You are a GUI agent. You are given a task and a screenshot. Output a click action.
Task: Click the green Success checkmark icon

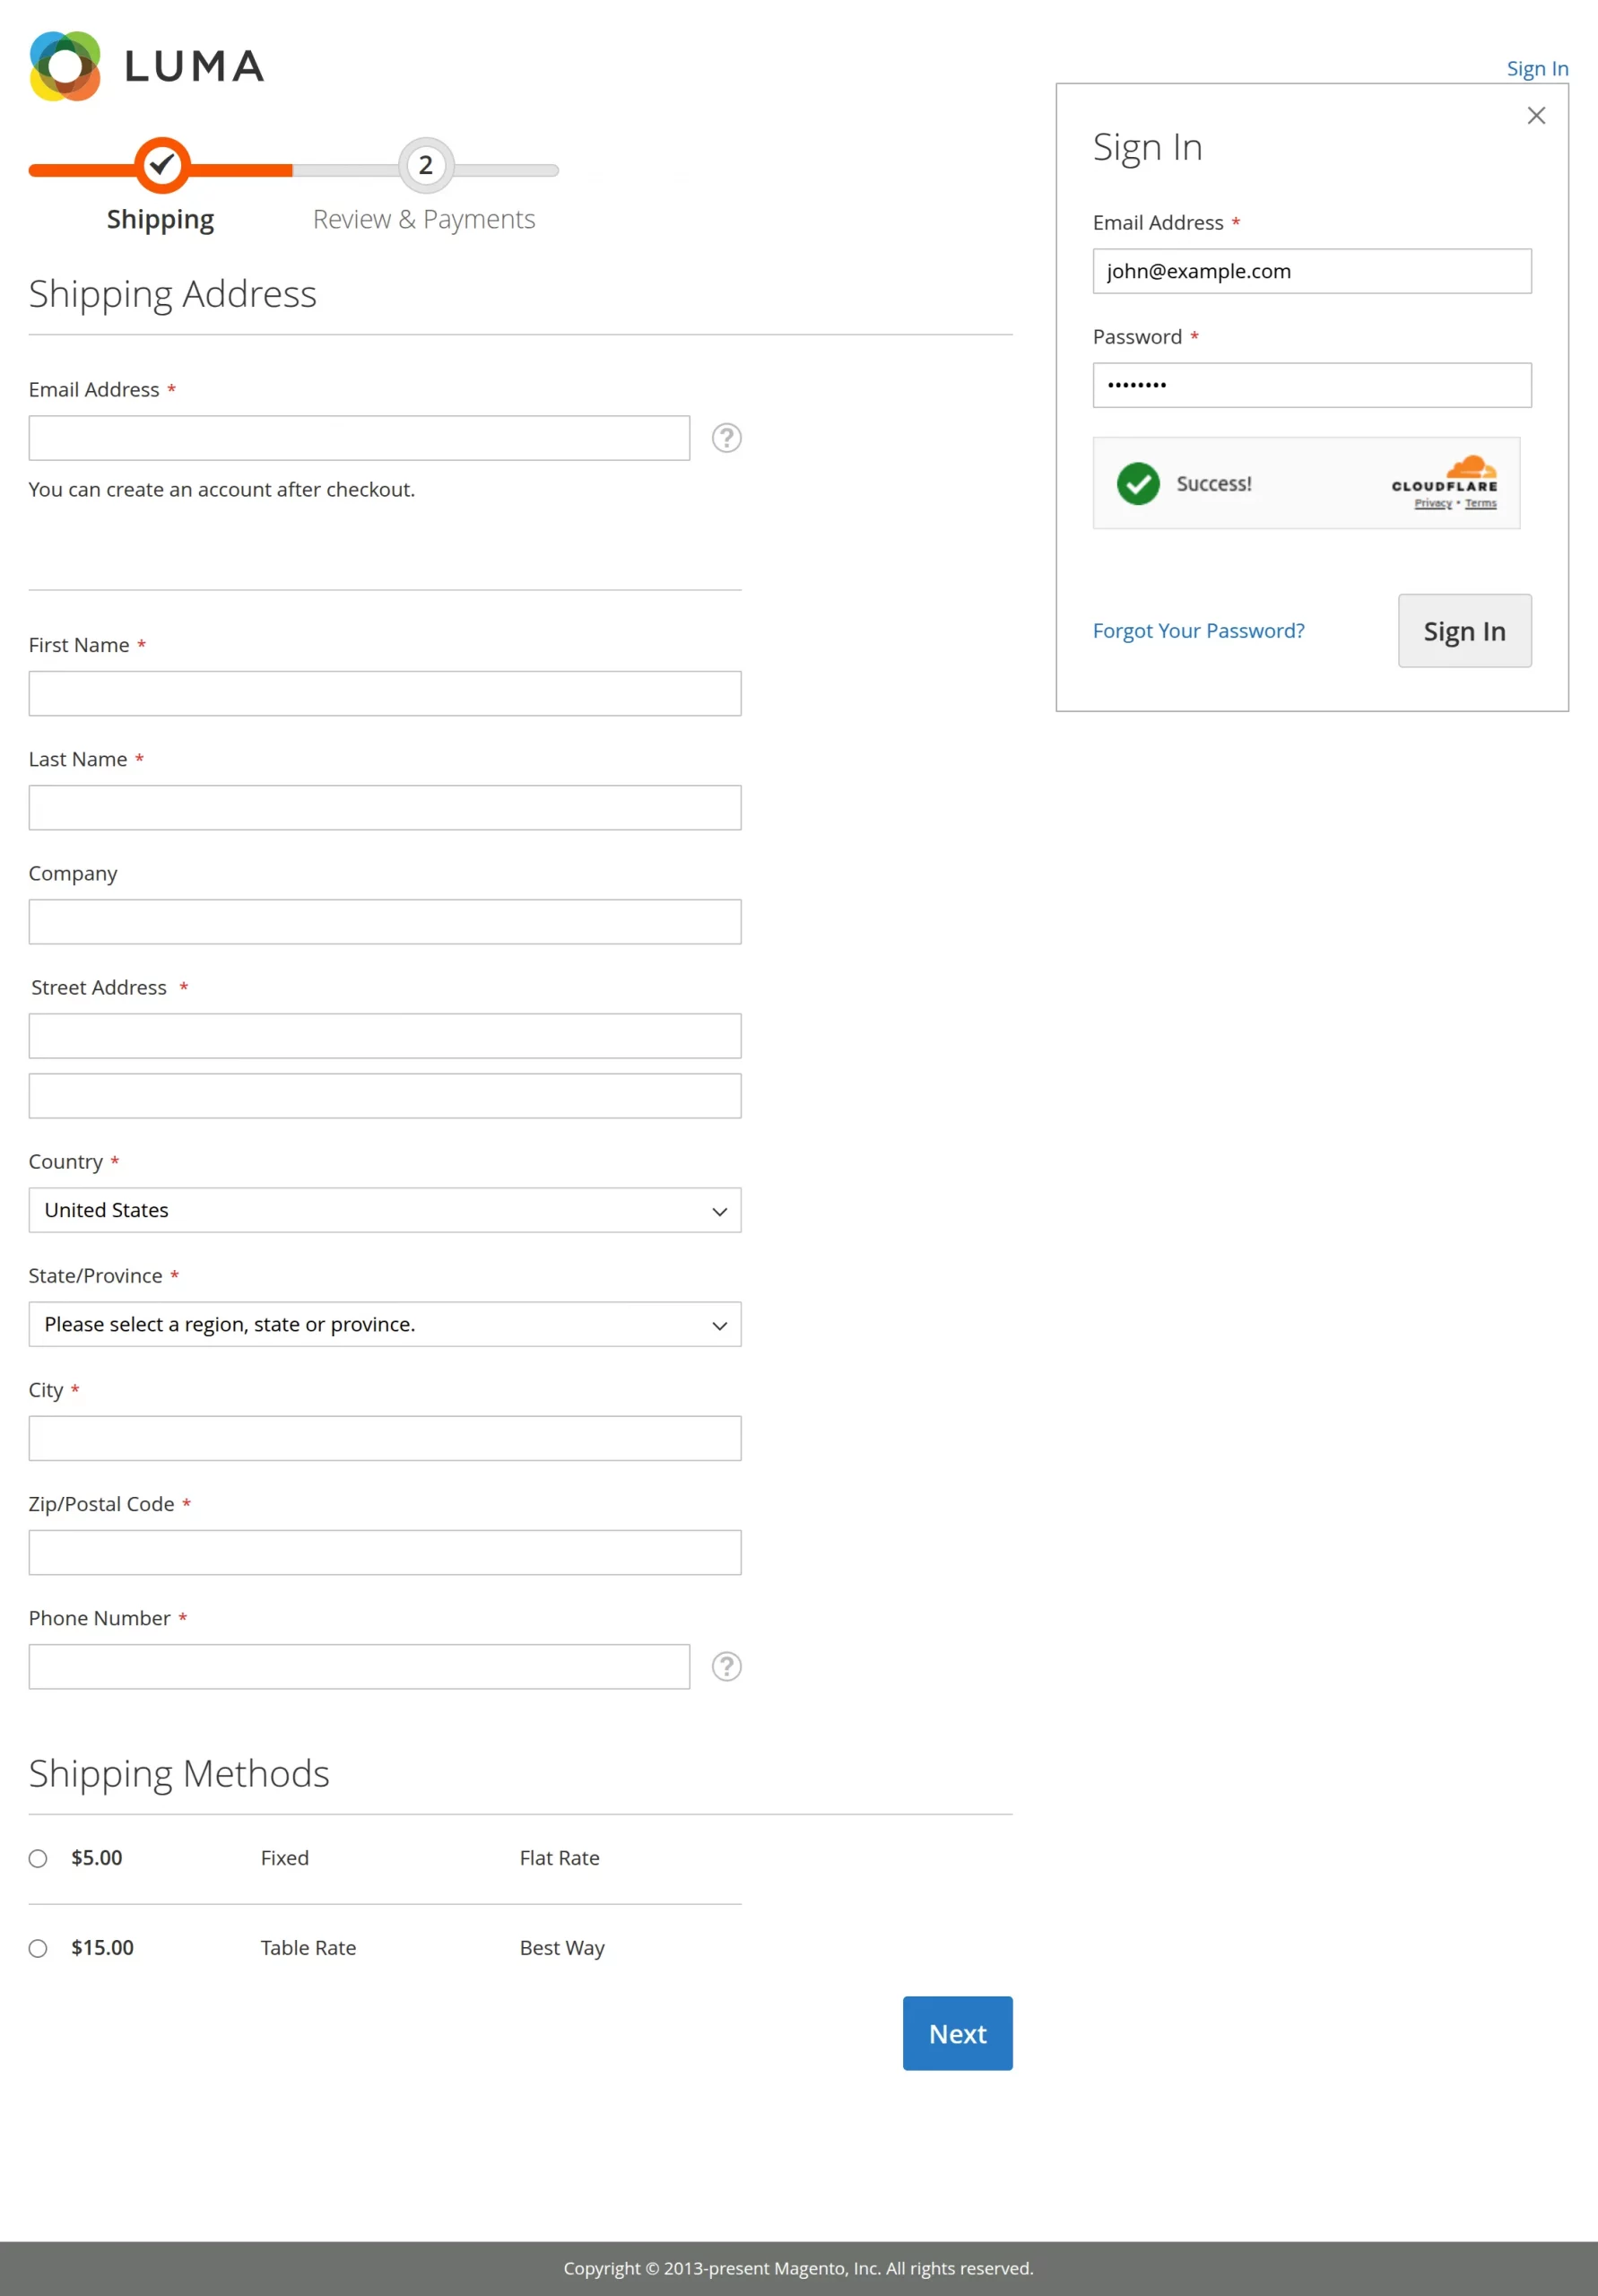point(1138,484)
